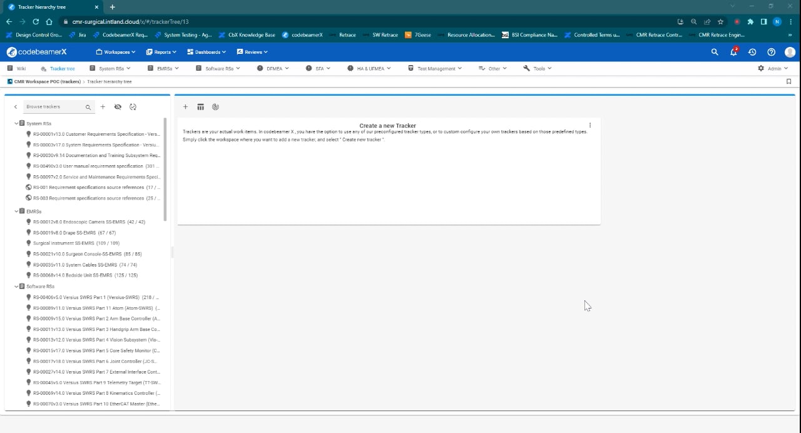This screenshot has height=433, width=801.
Task: Click the CMR Workspace POC (trackers) breadcrumb
Action: (x=48, y=81)
